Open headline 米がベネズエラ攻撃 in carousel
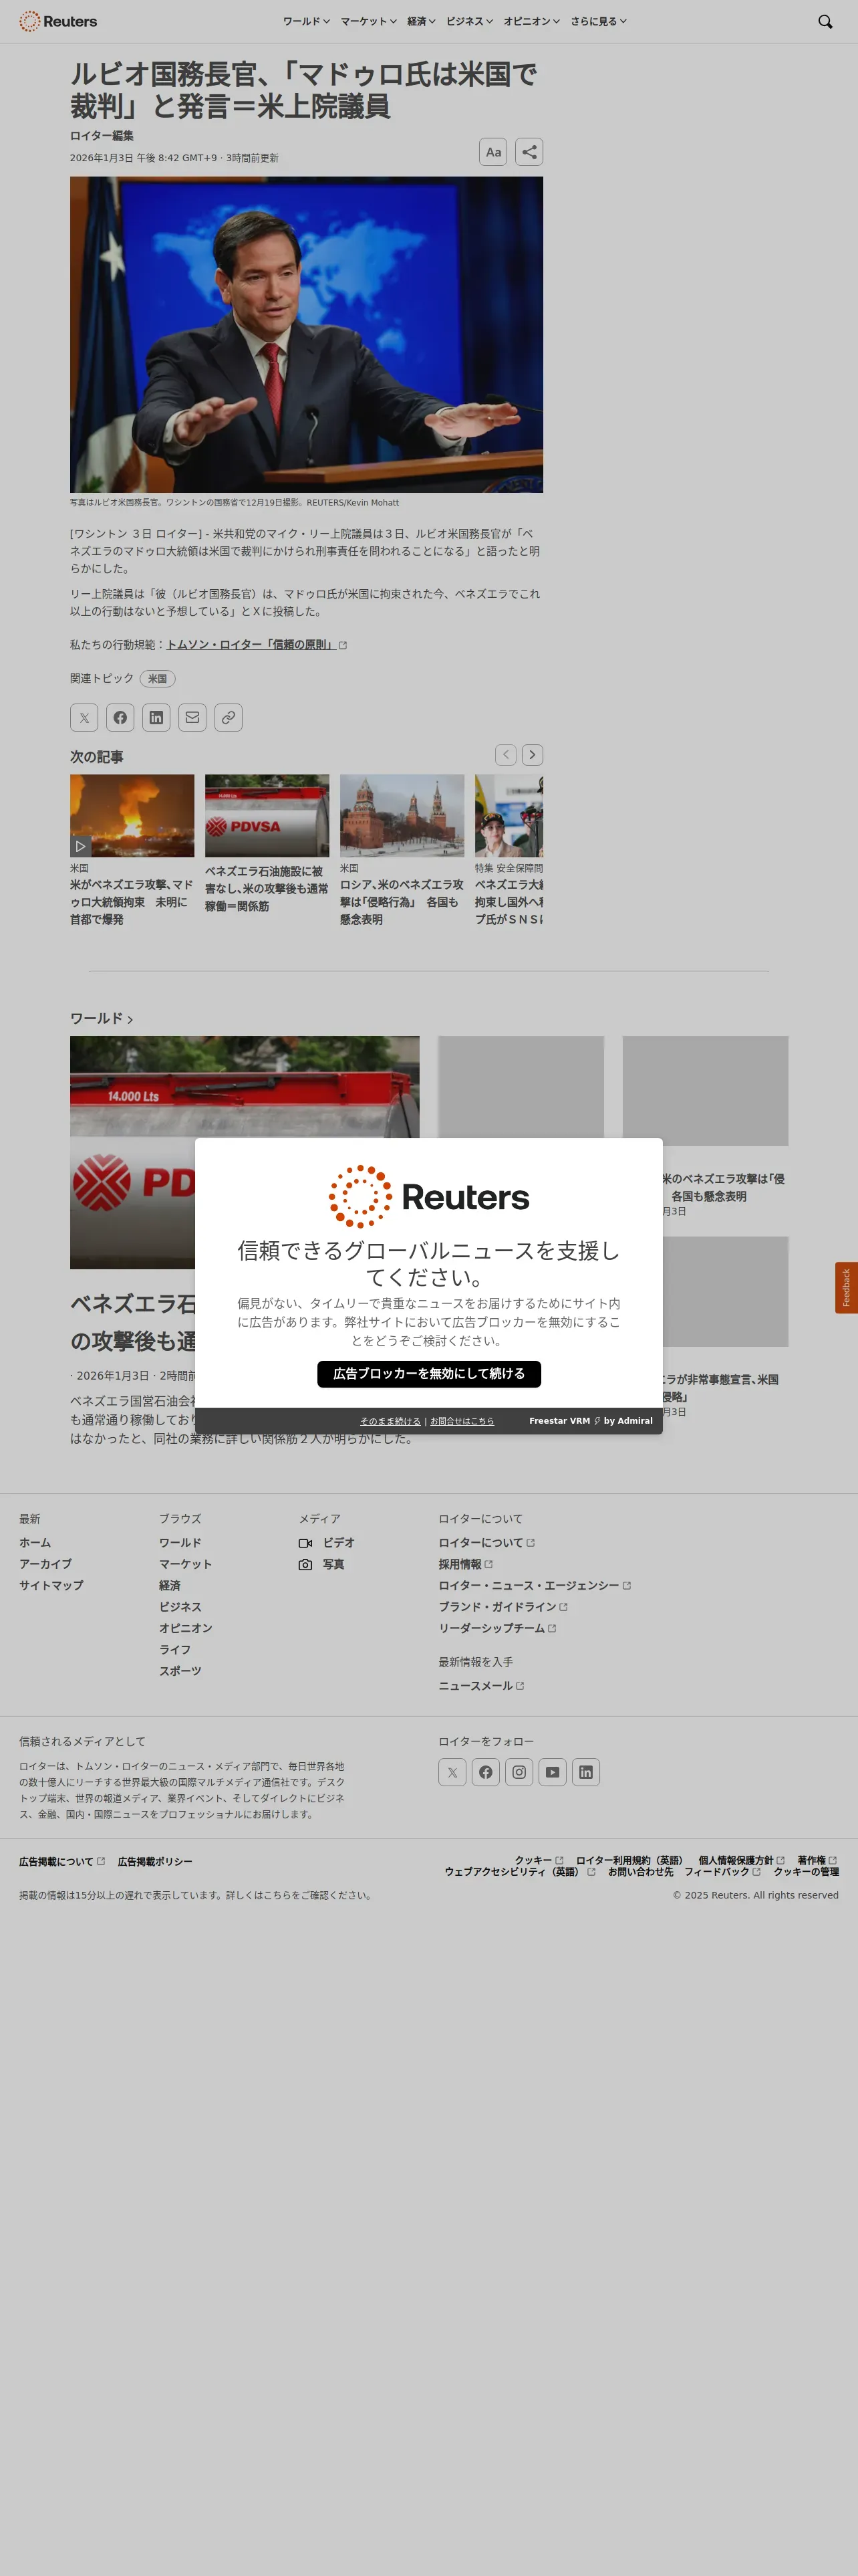The width and height of the screenshot is (858, 2576). [132, 902]
